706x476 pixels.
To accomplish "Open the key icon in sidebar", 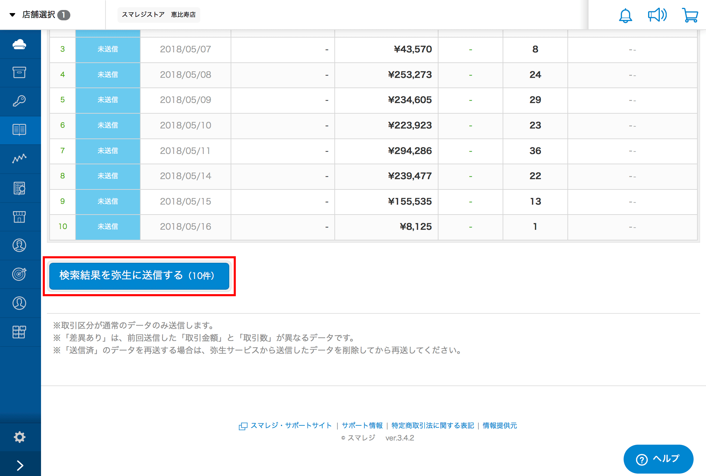I will pos(19,101).
